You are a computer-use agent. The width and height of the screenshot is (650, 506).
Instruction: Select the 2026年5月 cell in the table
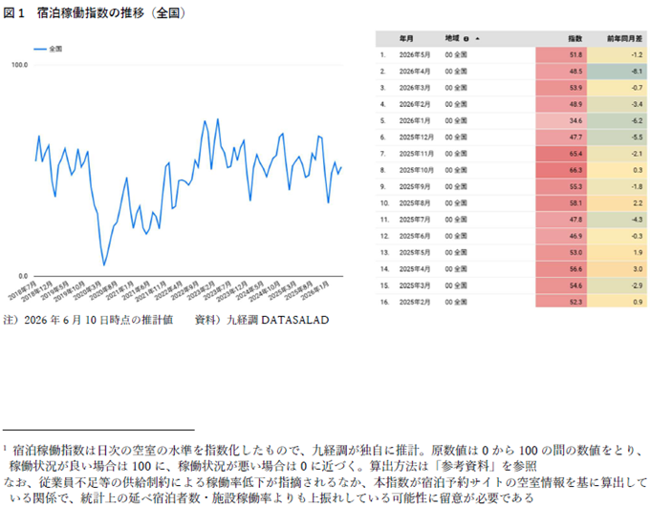tap(415, 54)
